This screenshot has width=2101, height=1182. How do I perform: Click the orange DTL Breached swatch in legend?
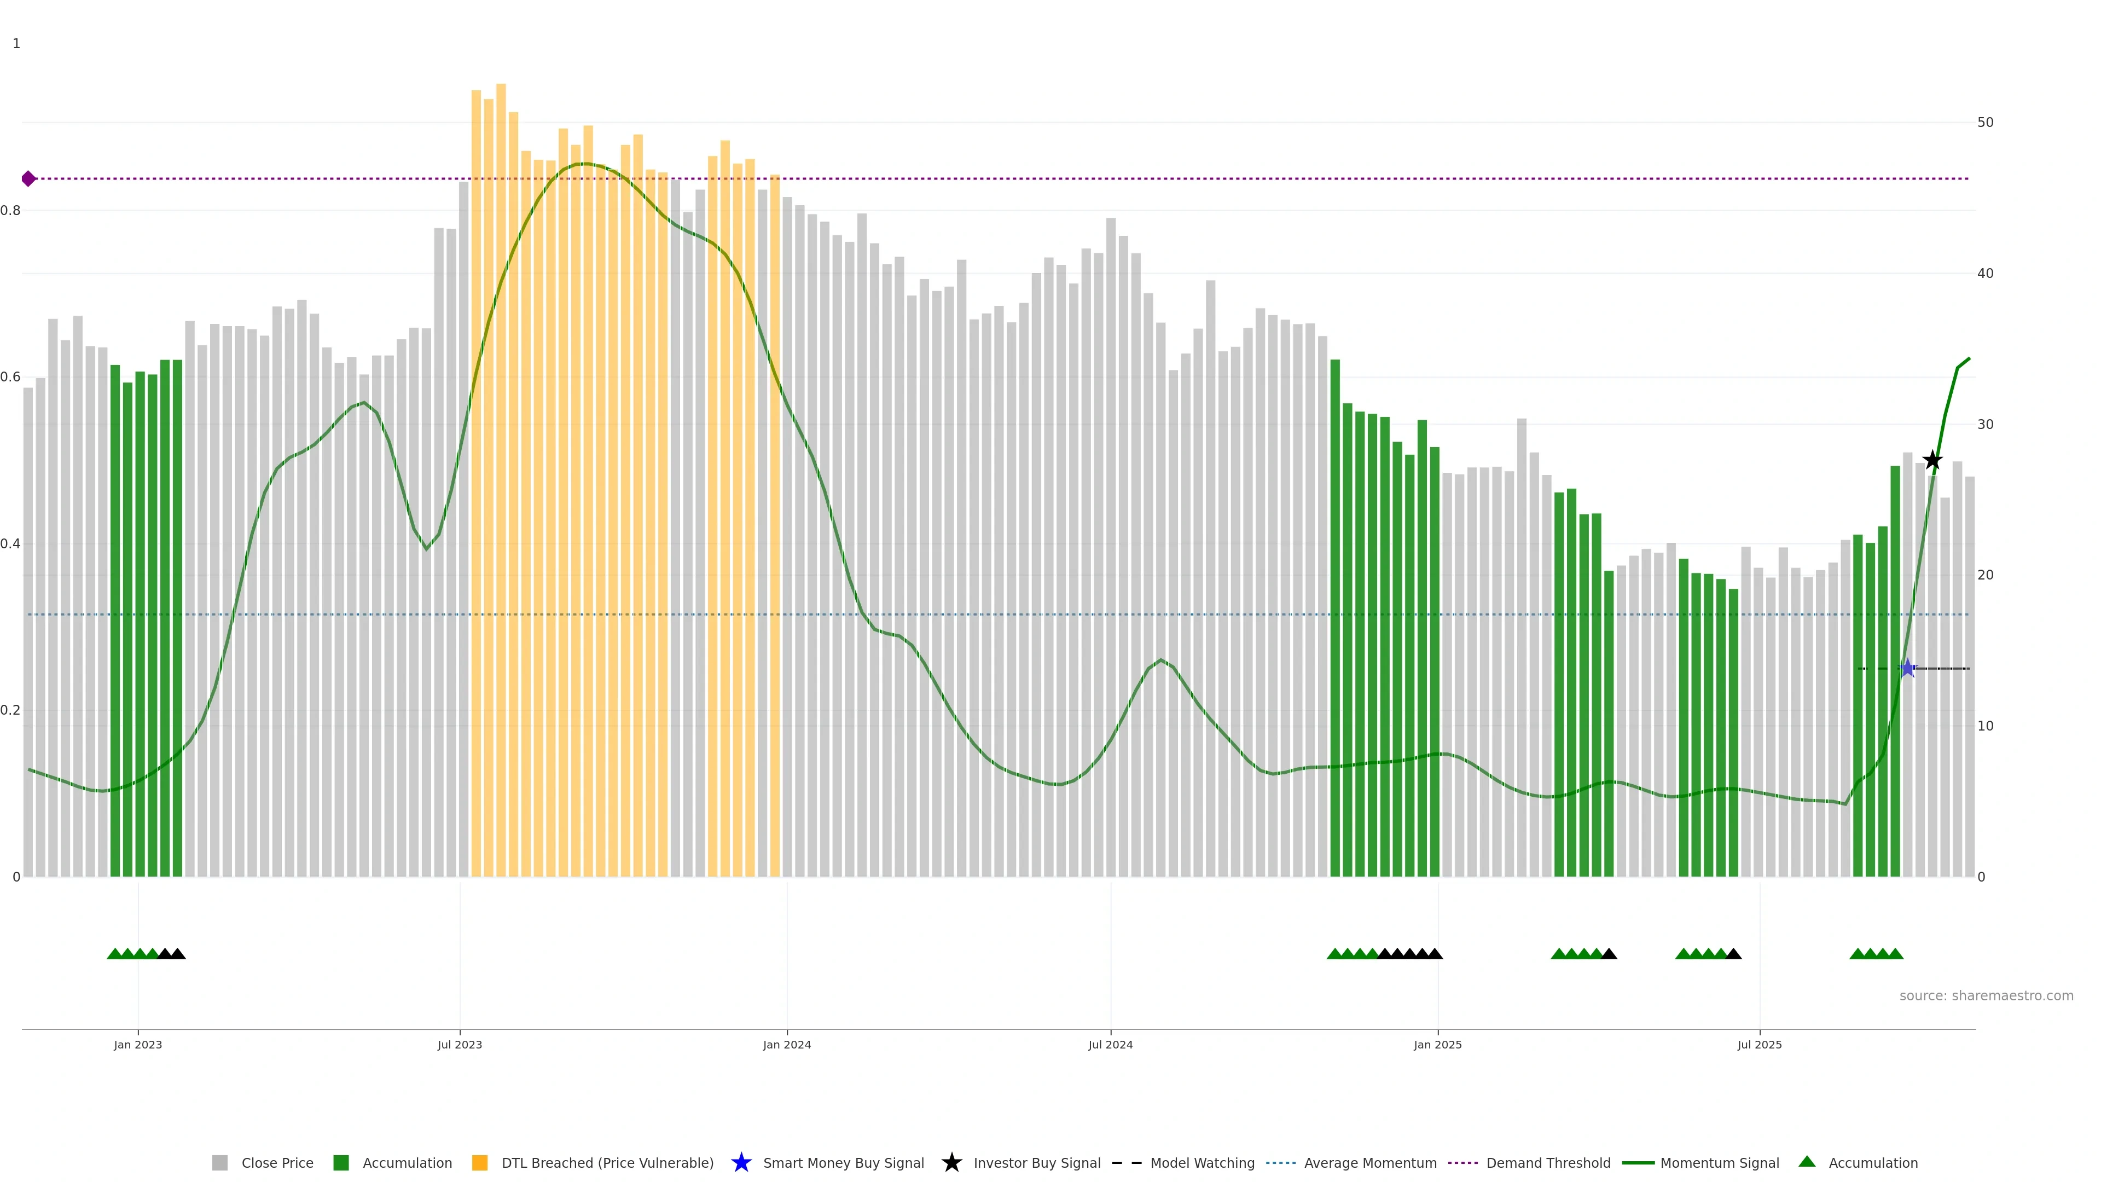480,1162
